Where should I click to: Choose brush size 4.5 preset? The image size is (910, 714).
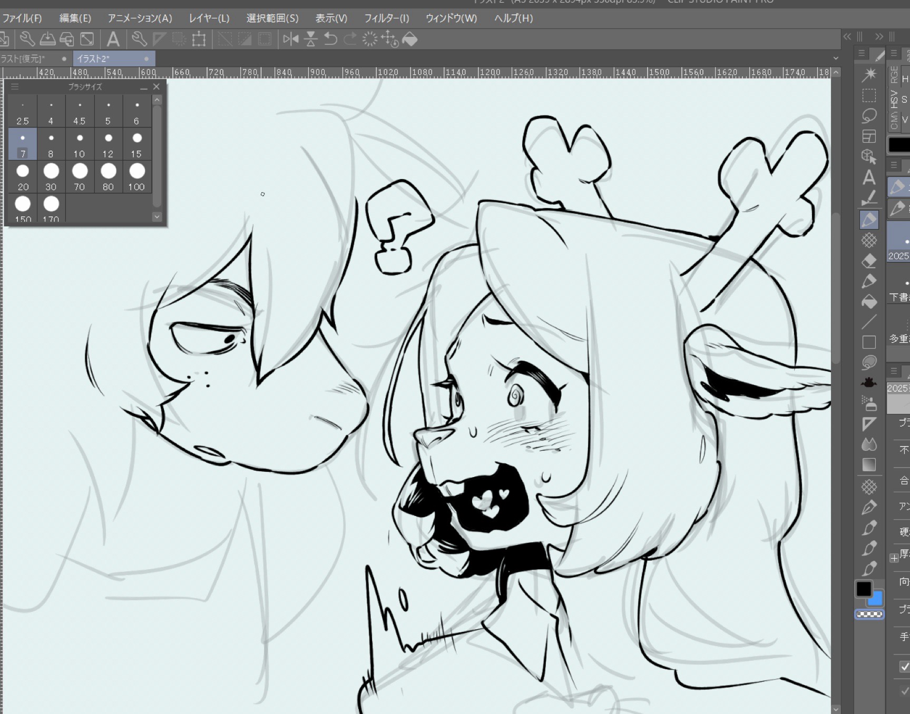pyautogui.click(x=80, y=111)
